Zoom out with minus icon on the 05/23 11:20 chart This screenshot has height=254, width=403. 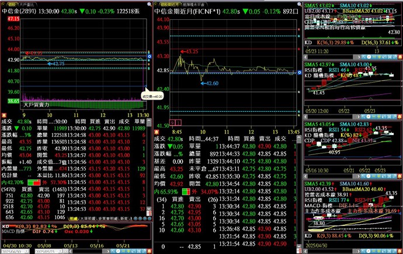point(374,57)
